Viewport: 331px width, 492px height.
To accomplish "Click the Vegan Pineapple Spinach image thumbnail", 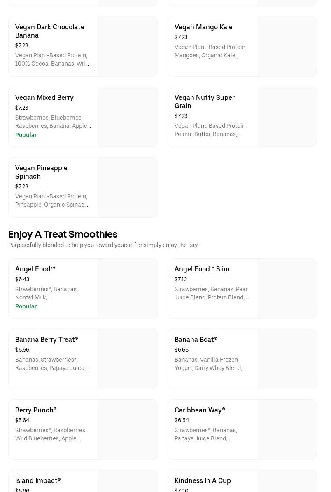I will point(128,188).
